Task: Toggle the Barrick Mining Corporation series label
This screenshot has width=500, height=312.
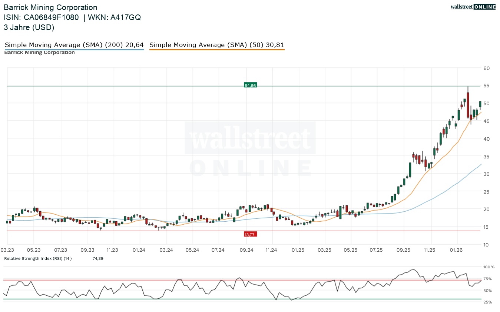Action: [x=39, y=53]
